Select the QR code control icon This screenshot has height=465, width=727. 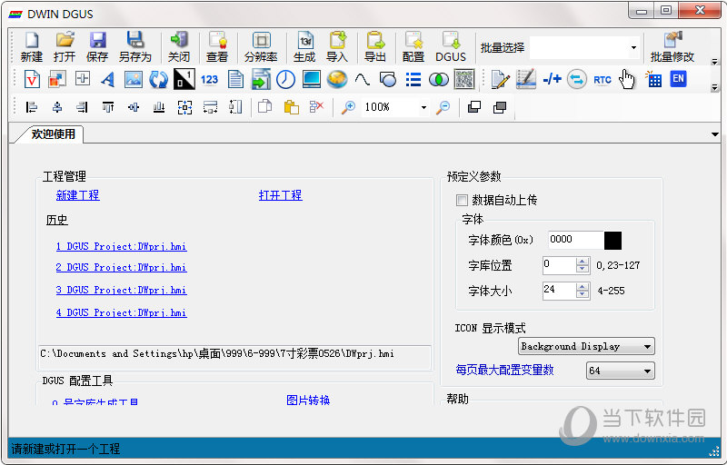(x=464, y=80)
